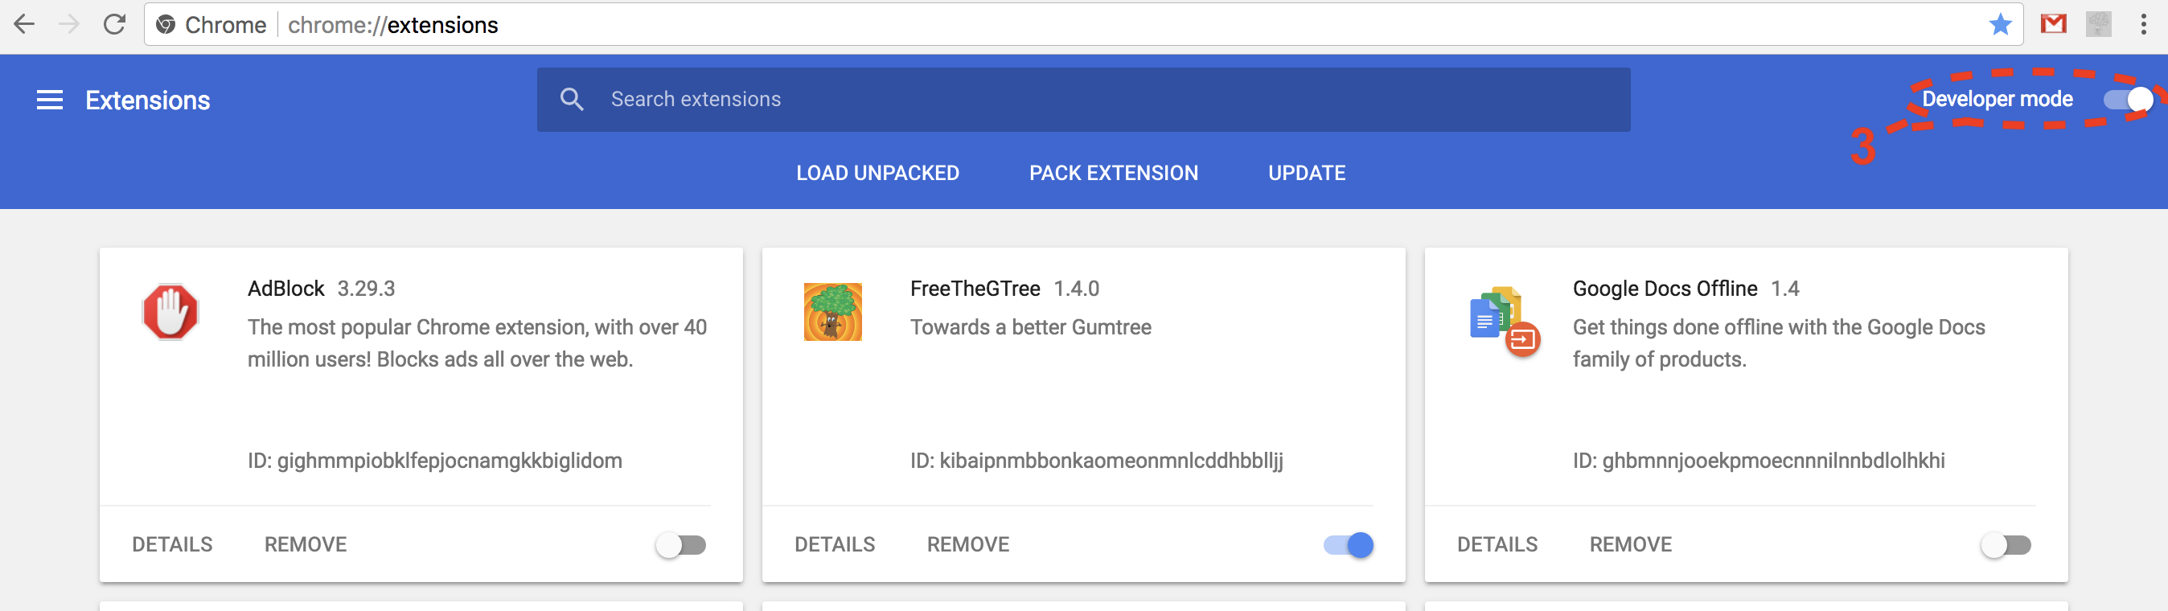The height and width of the screenshot is (611, 2168).
Task: Click the bookmark star icon
Action: coord(2001,24)
